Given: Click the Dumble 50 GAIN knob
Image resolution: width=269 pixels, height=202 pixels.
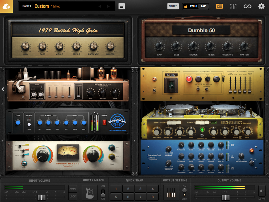Looking at the screenshot, I should 159,46.
